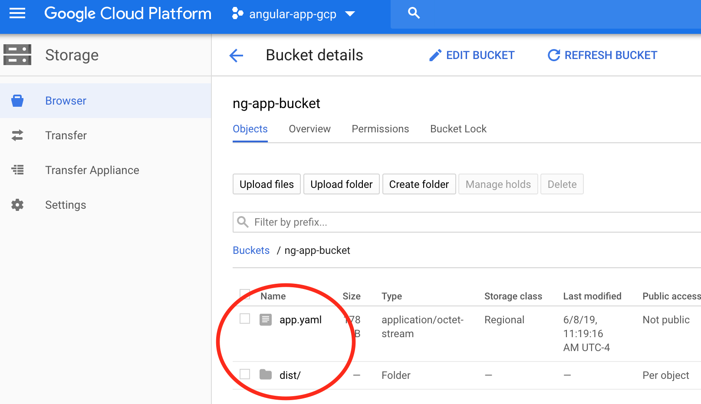Toggle the select-all checkbox in Name header
This screenshot has height=404, width=701.
point(245,294)
